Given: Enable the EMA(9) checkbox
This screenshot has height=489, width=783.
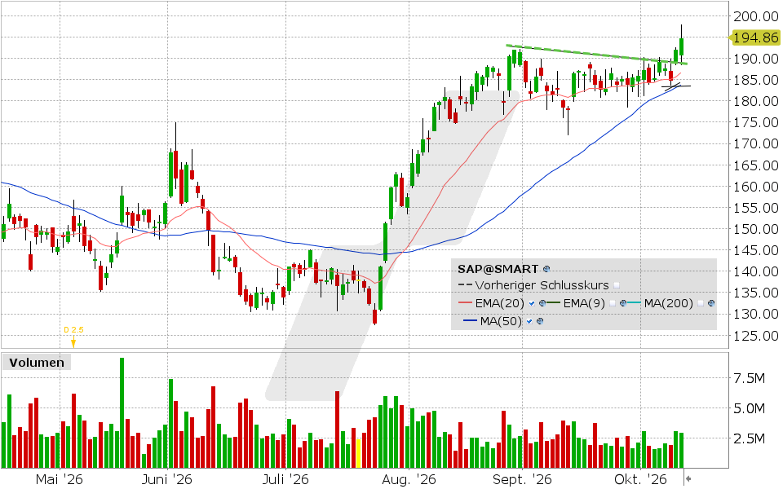Looking at the screenshot, I should (613, 303).
